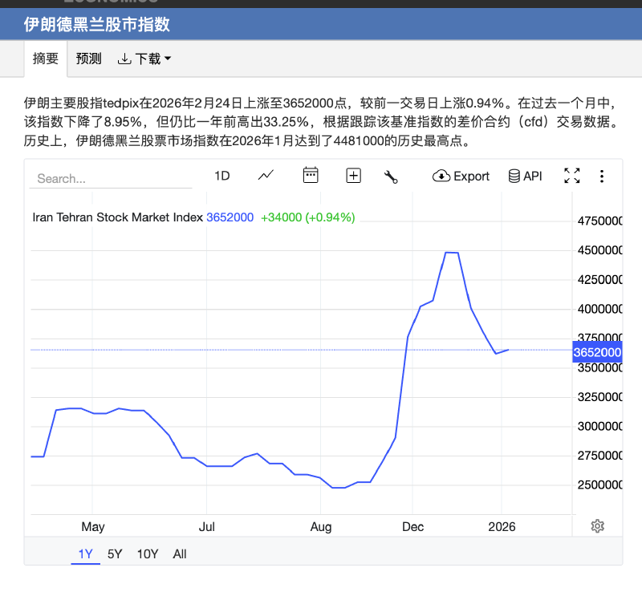The height and width of the screenshot is (592, 642).
Task: Show All historical data range
Action: pos(180,553)
